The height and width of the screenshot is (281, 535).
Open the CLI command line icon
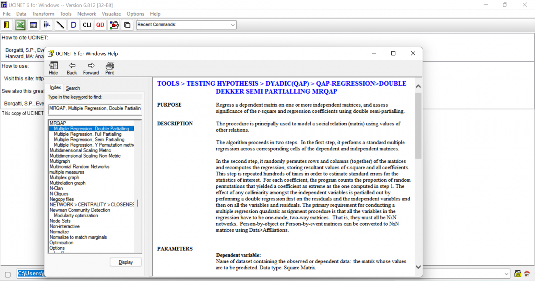pyautogui.click(x=87, y=25)
